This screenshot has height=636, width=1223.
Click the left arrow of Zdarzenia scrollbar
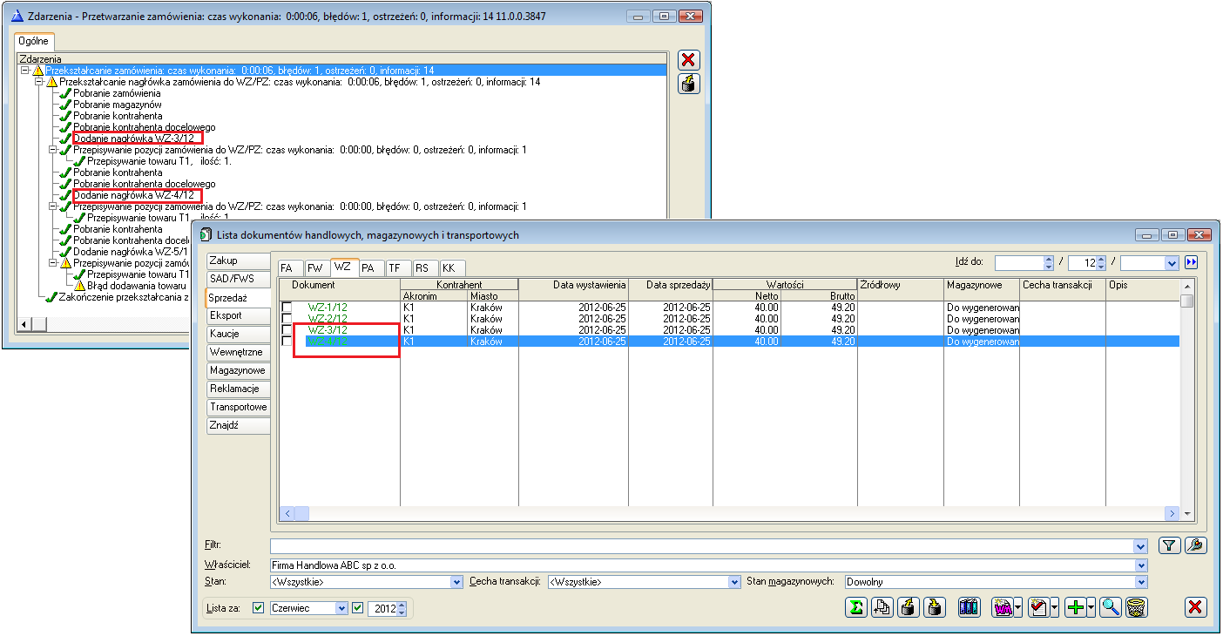point(24,324)
